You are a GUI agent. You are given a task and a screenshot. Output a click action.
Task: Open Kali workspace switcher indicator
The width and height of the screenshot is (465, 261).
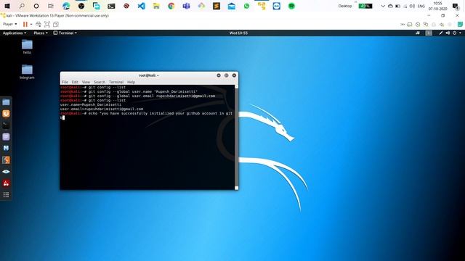click(x=429, y=33)
